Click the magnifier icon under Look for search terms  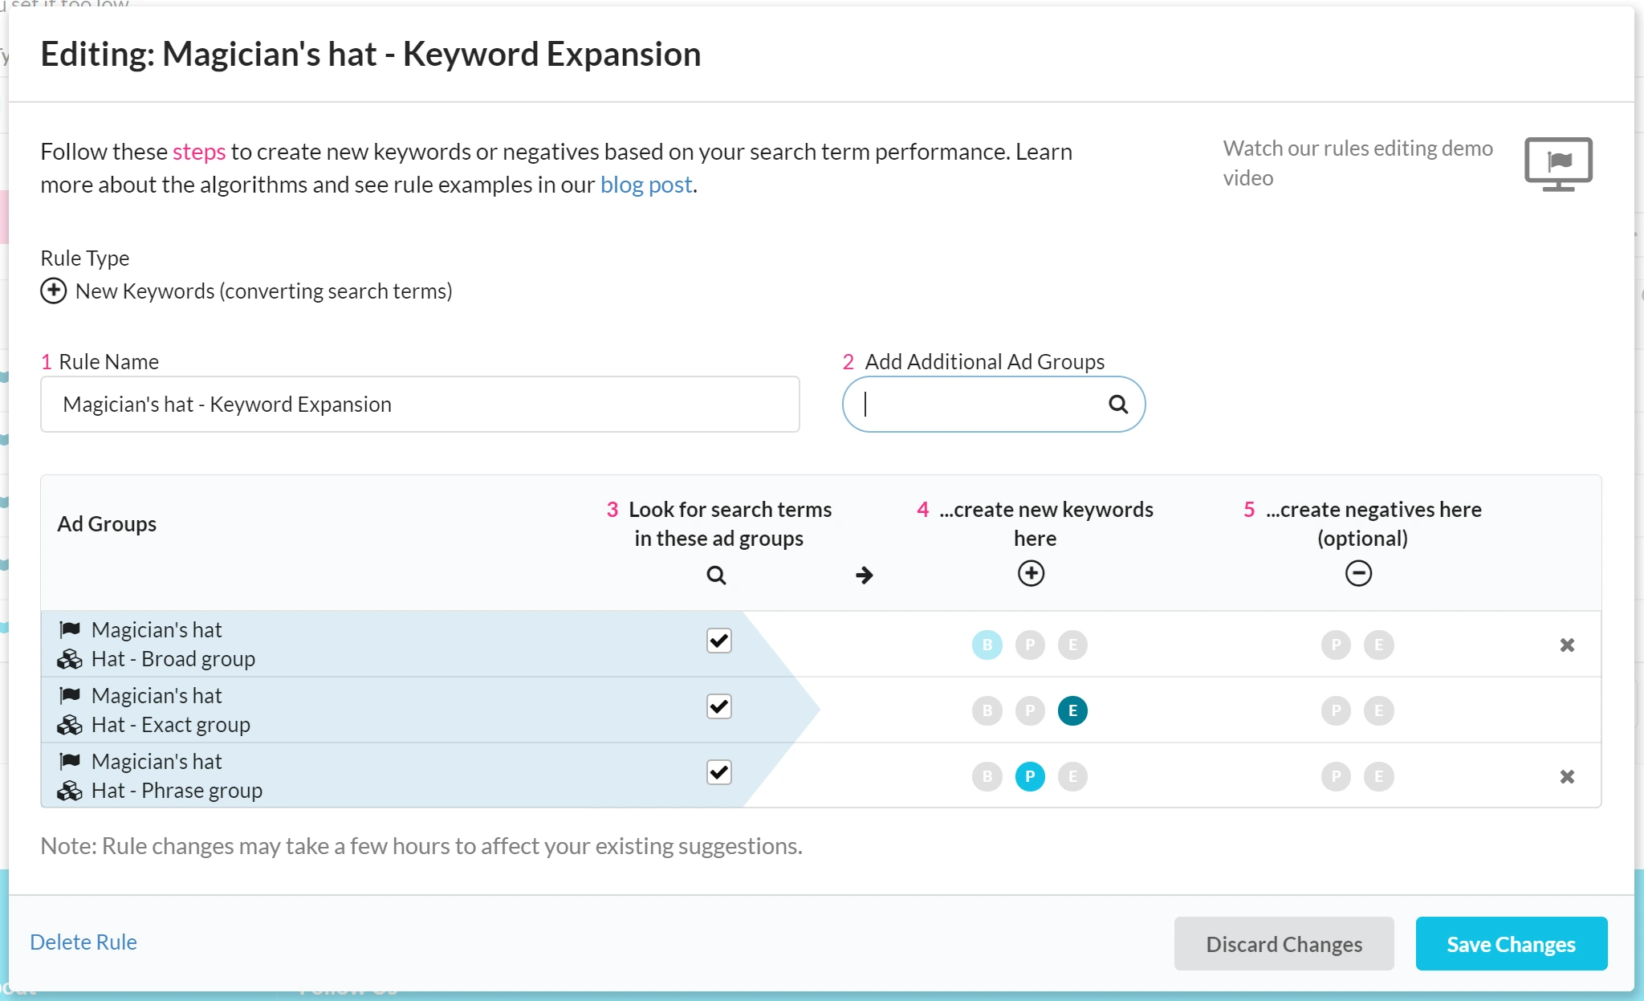click(716, 575)
